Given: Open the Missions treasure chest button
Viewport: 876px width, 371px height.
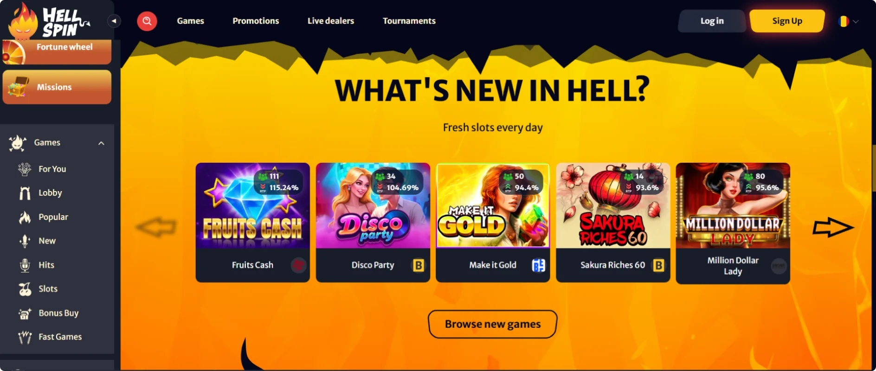Looking at the screenshot, I should pos(57,87).
